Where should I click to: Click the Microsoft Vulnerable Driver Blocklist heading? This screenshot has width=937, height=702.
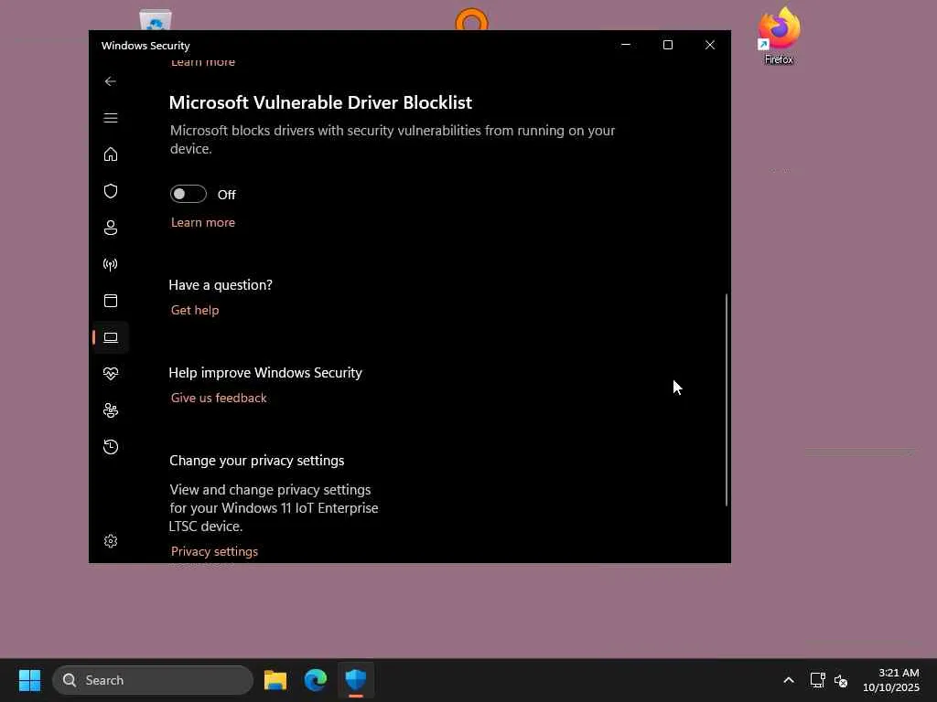point(320,102)
